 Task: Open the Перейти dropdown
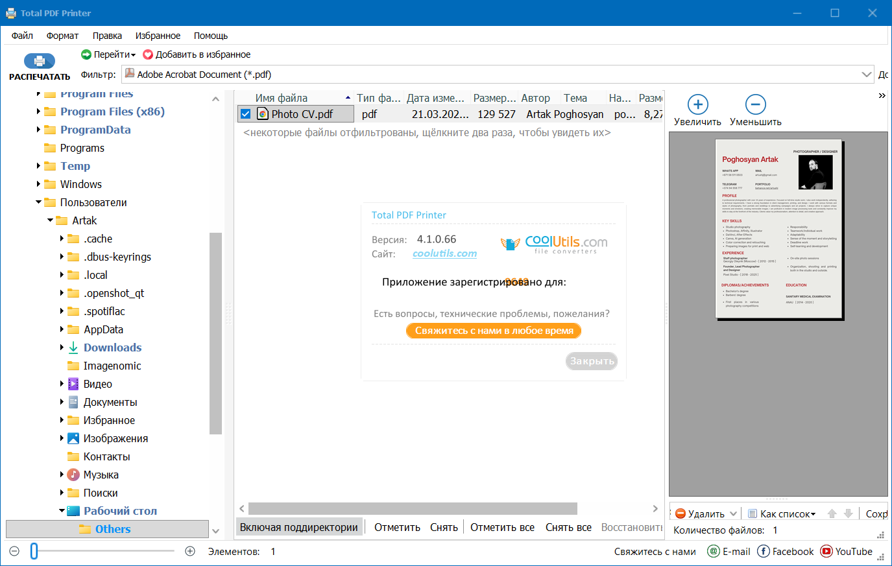(x=108, y=54)
